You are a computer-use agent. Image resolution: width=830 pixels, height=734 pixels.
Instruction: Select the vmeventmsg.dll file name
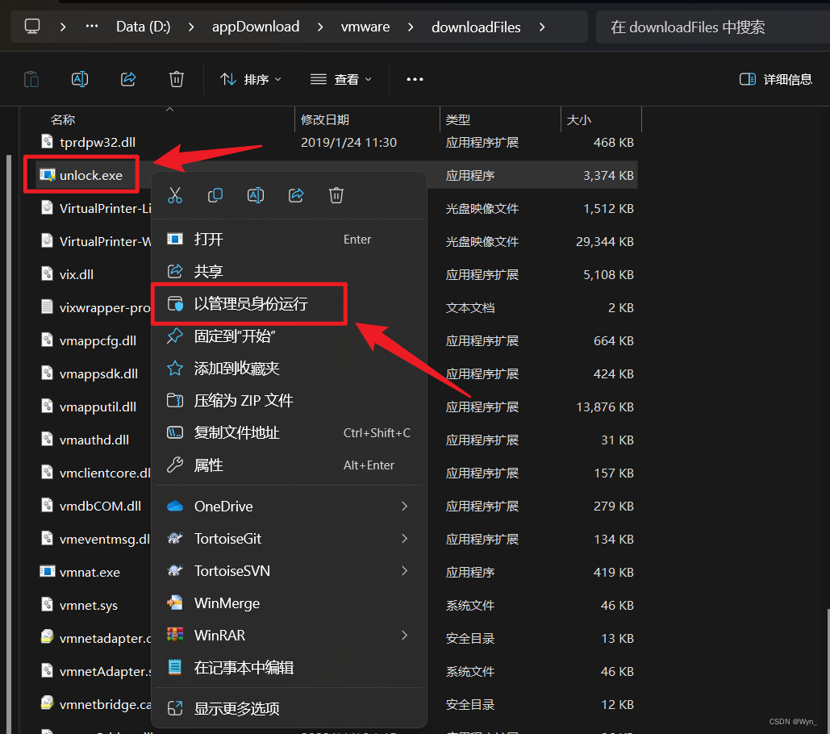pos(105,539)
